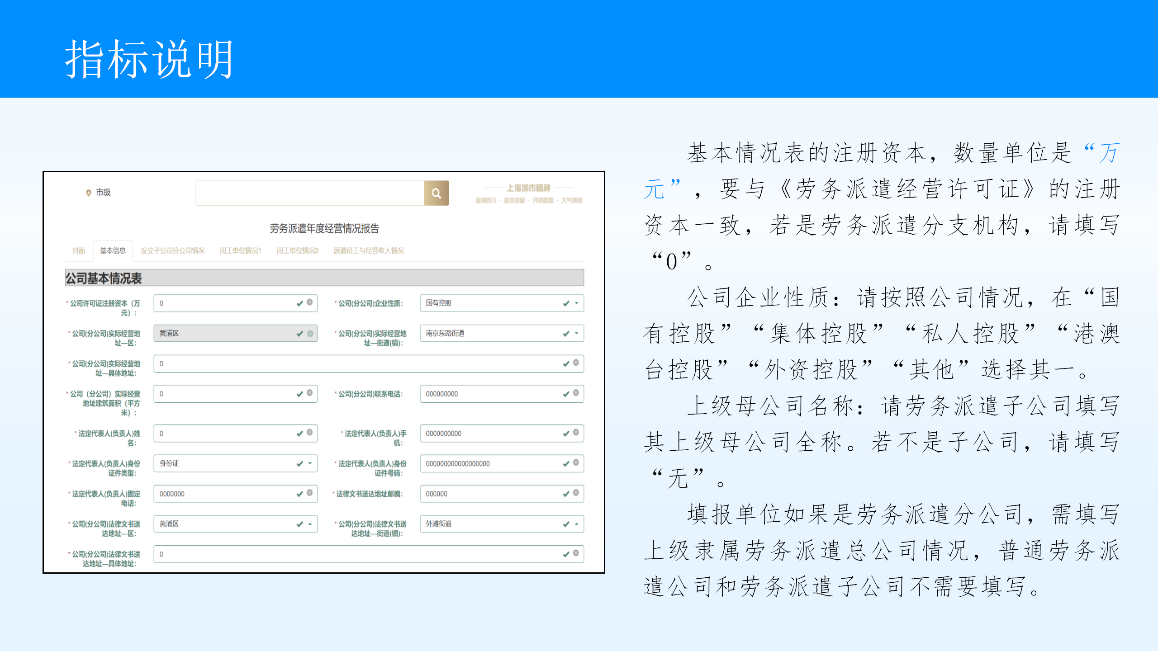The height and width of the screenshot is (651, 1158).
Task: Click the search magnifier button
Action: tap(436, 193)
